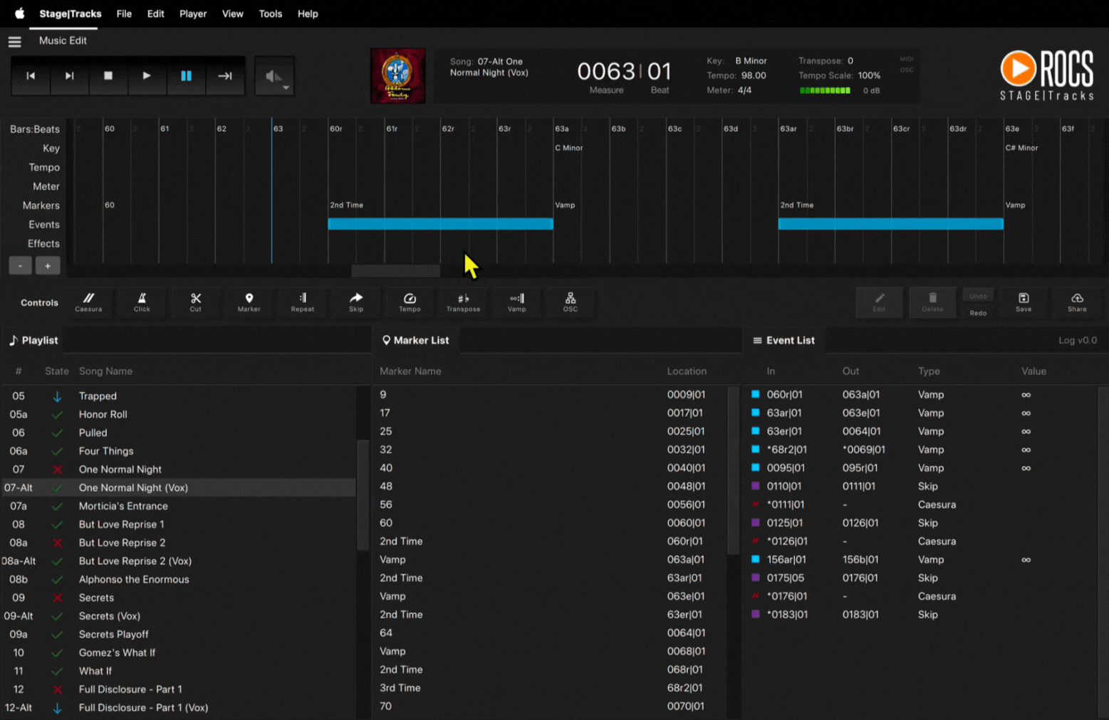Screen dimensions: 1109x720
Task: Click the Transpose value 0
Action: click(x=850, y=60)
